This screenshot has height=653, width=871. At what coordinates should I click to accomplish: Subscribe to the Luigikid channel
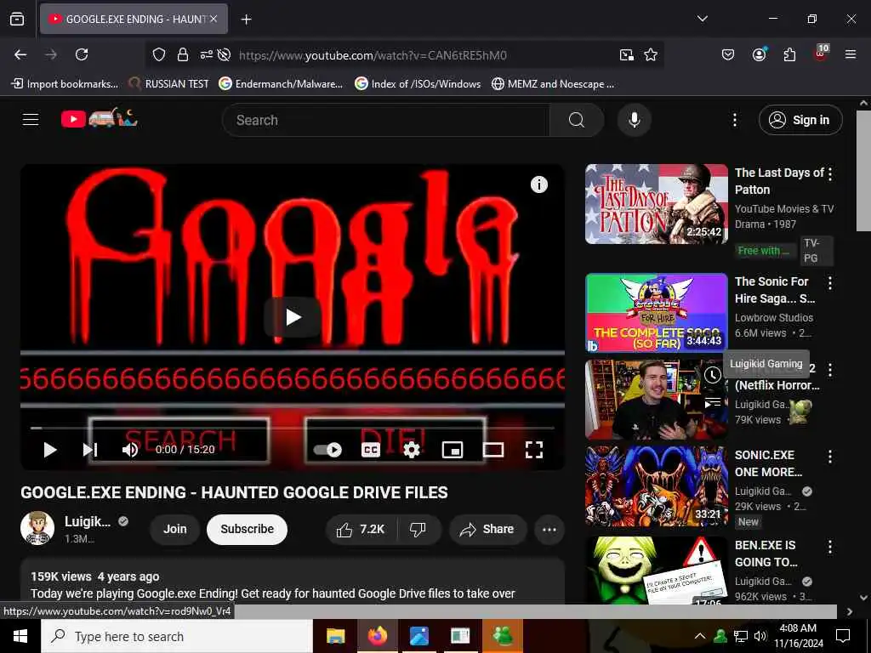point(247,529)
